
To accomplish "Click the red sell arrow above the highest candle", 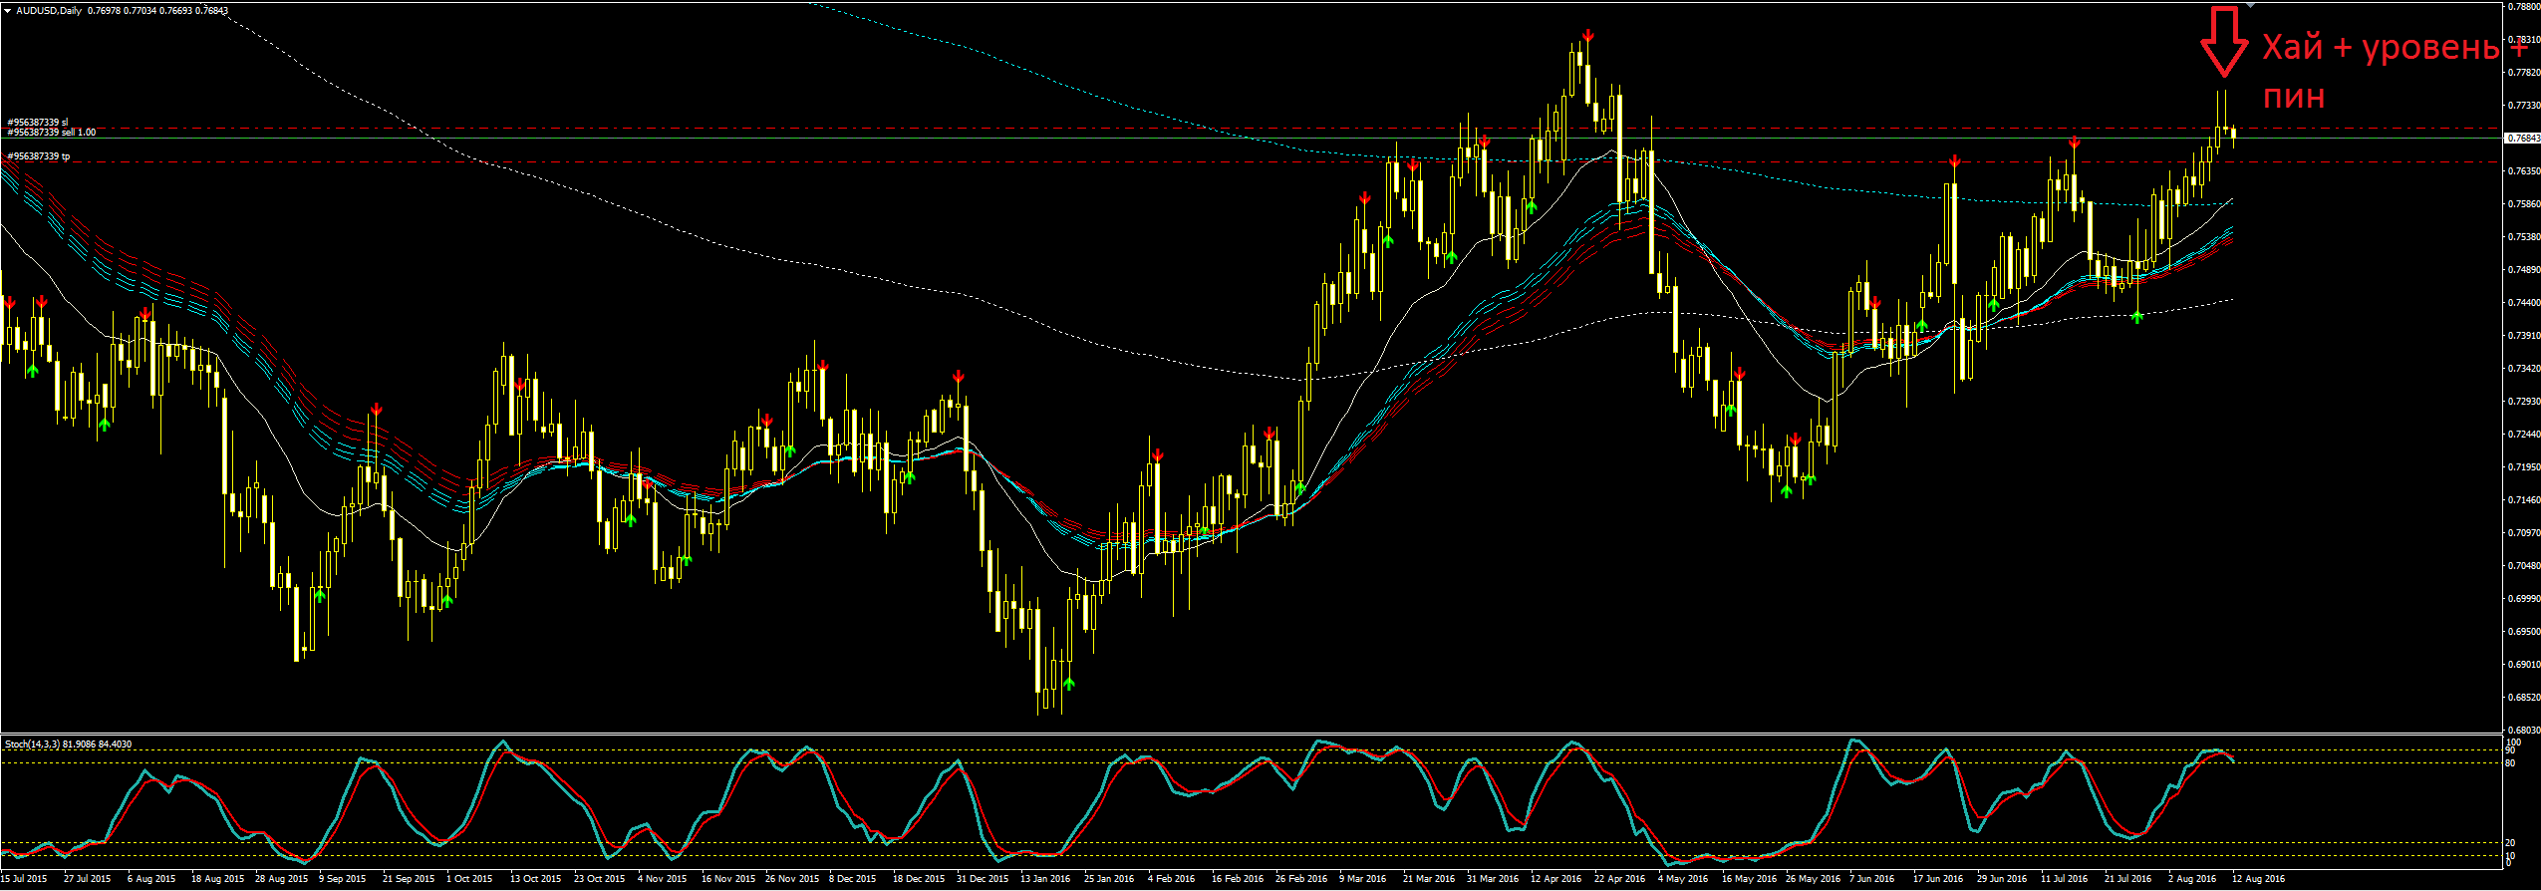I will click(x=1587, y=36).
